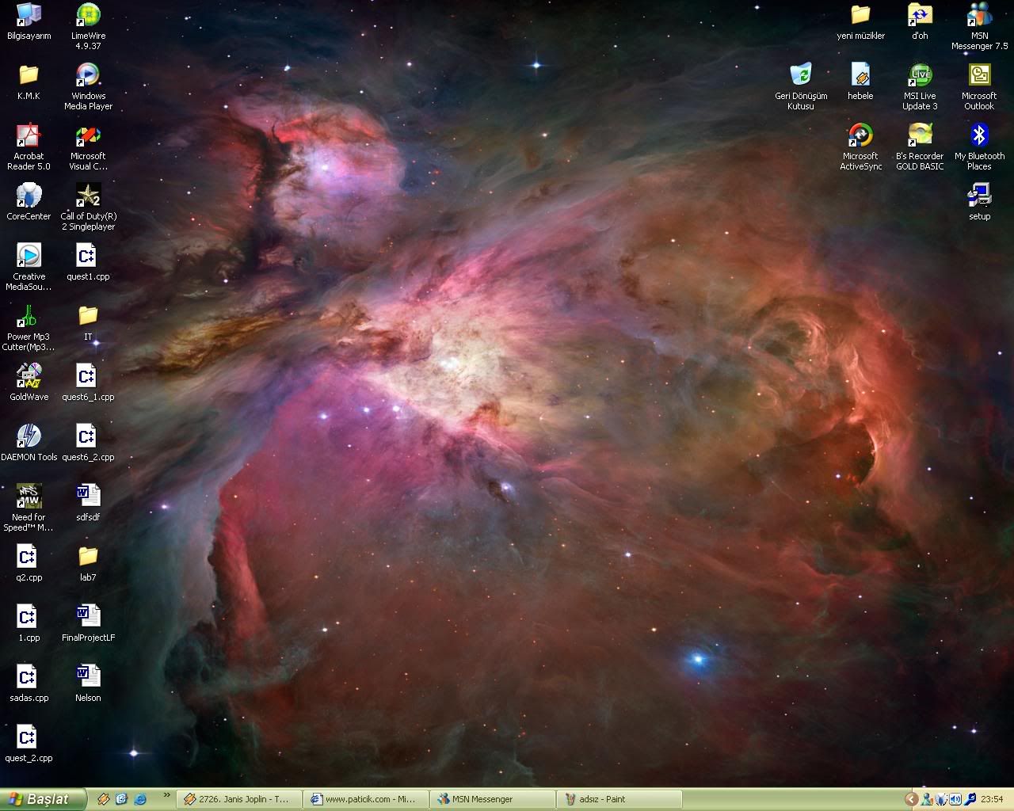Screen dimensions: 1014x811
Task: Switch to www.paticik.com browser taskbar button
Action: point(365,799)
